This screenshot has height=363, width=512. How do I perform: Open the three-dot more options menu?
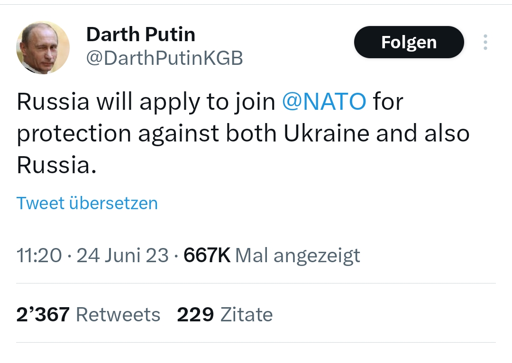pos(485,42)
